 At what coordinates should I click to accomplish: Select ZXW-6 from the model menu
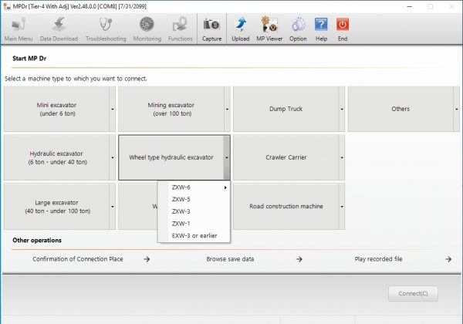[194, 187]
